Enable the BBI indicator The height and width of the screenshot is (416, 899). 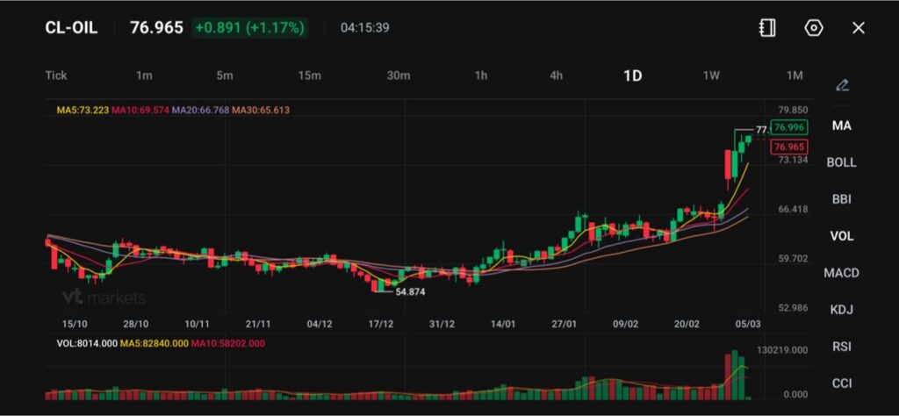click(841, 199)
